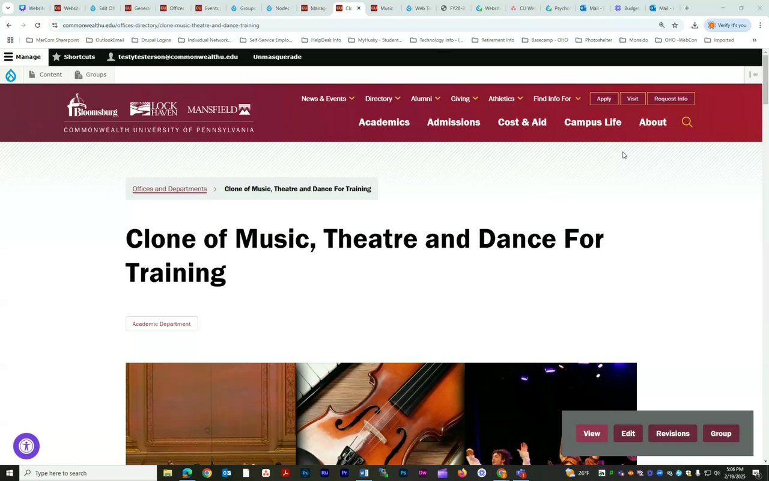Viewport: 769px width, 481px height.
Task: Open Word from the taskbar
Action: pos(363,473)
